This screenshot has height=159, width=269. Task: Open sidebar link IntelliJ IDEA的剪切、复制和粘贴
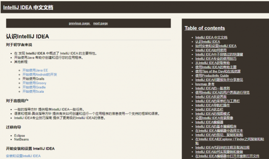click(x=219, y=135)
